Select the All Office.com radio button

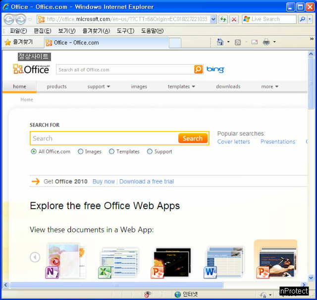(34, 151)
